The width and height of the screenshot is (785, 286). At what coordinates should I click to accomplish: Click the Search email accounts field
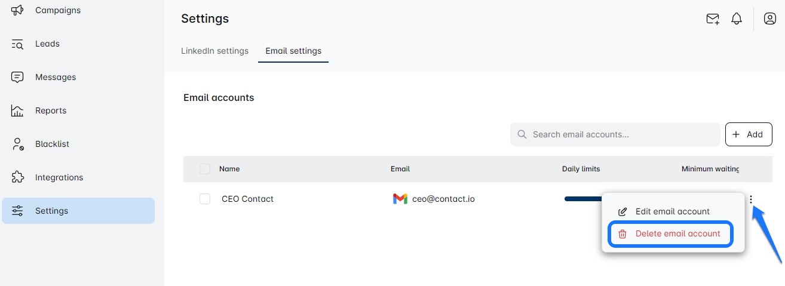point(621,134)
